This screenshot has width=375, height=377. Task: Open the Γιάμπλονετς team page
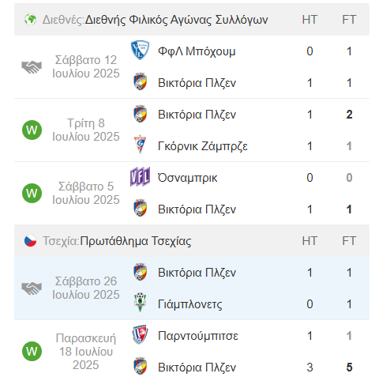[x=190, y=304]
